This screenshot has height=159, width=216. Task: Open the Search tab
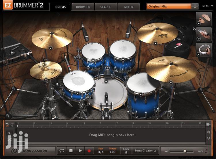(106, 7)
